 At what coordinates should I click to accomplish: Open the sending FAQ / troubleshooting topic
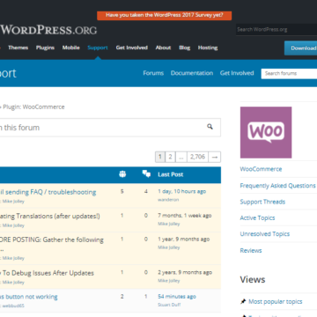[48, 192]
